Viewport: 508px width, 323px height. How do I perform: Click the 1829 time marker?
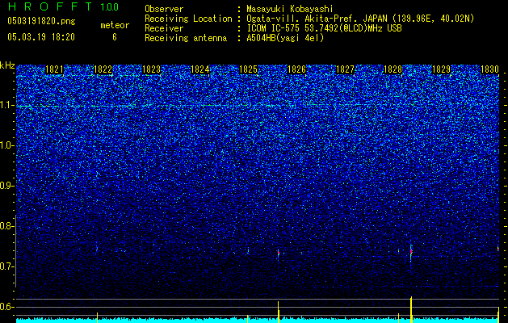442,69
